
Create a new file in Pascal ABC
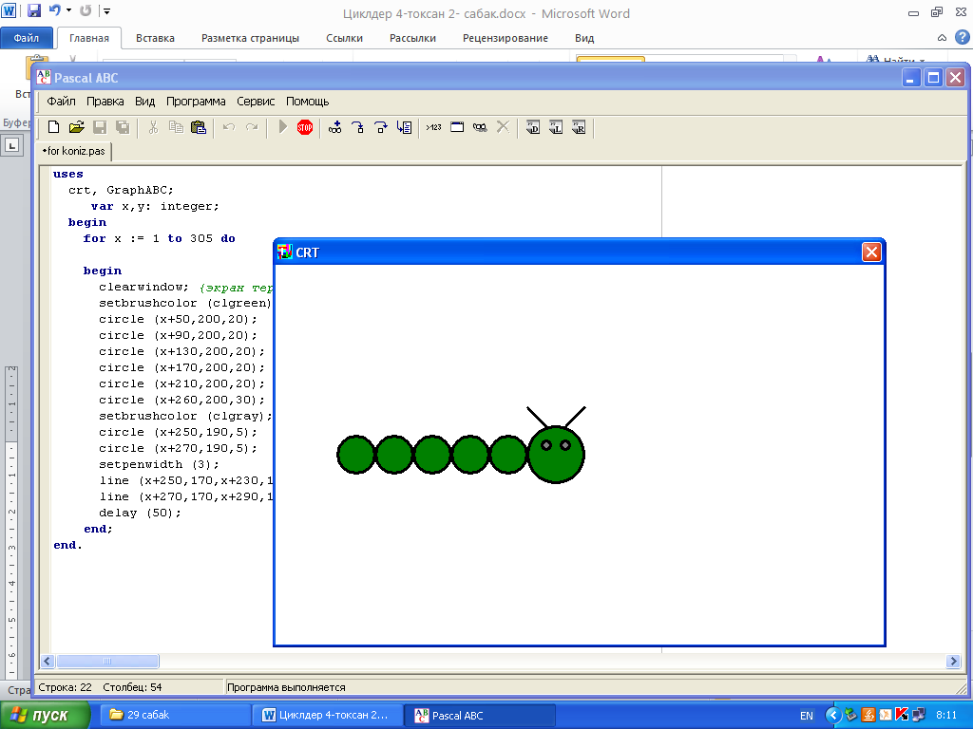click(x=54, y=127)
